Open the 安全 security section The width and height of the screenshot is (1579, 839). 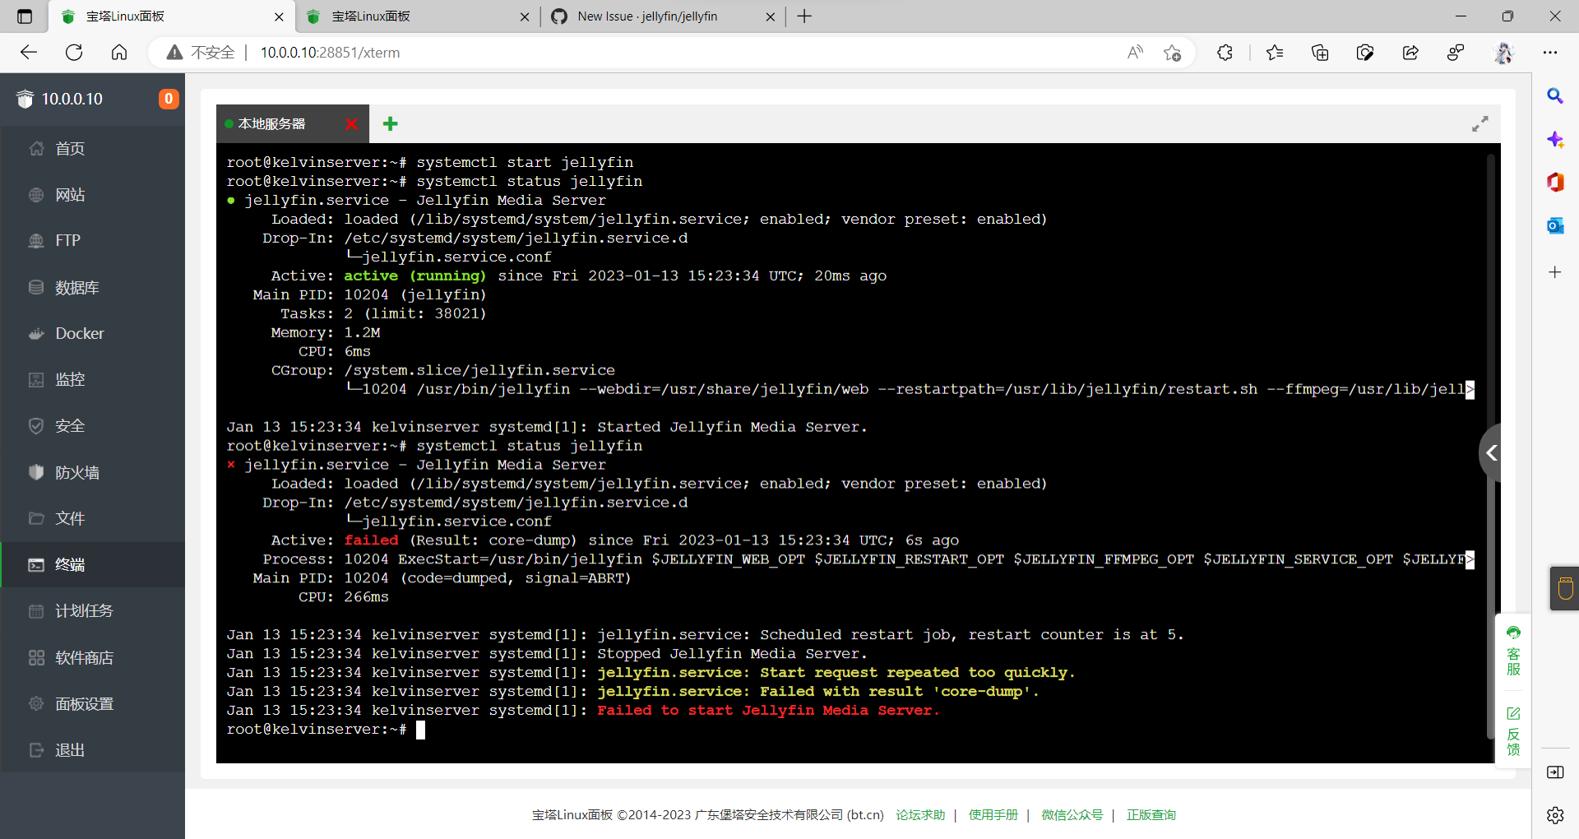(x=69, y=425)
